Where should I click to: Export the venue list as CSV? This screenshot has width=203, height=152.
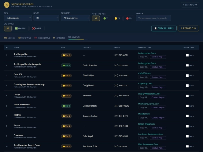[x=188, y=28]
